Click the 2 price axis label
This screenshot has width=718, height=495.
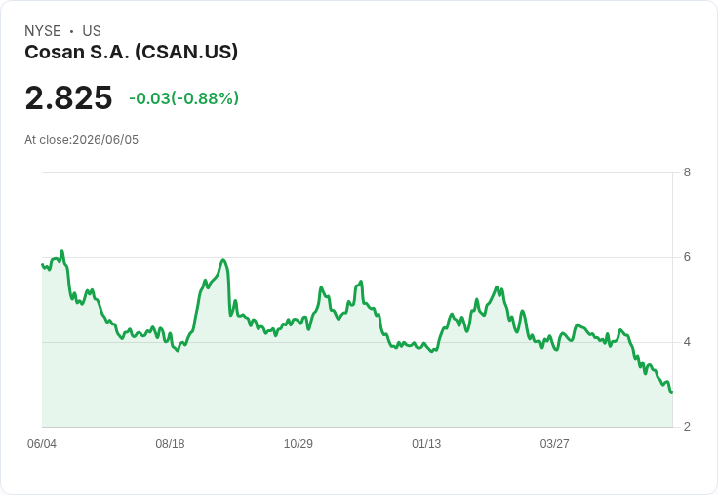[x=687, y=427]
